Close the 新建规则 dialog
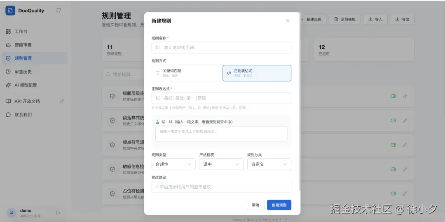Image resolution: width=445 pixels, height=222 pixels. point(288,21)
